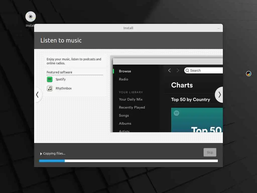Select Albums in the Spotify sidebar
This screenshot has height=193, width=257.
pyautogui.click(x=125, y=123)
